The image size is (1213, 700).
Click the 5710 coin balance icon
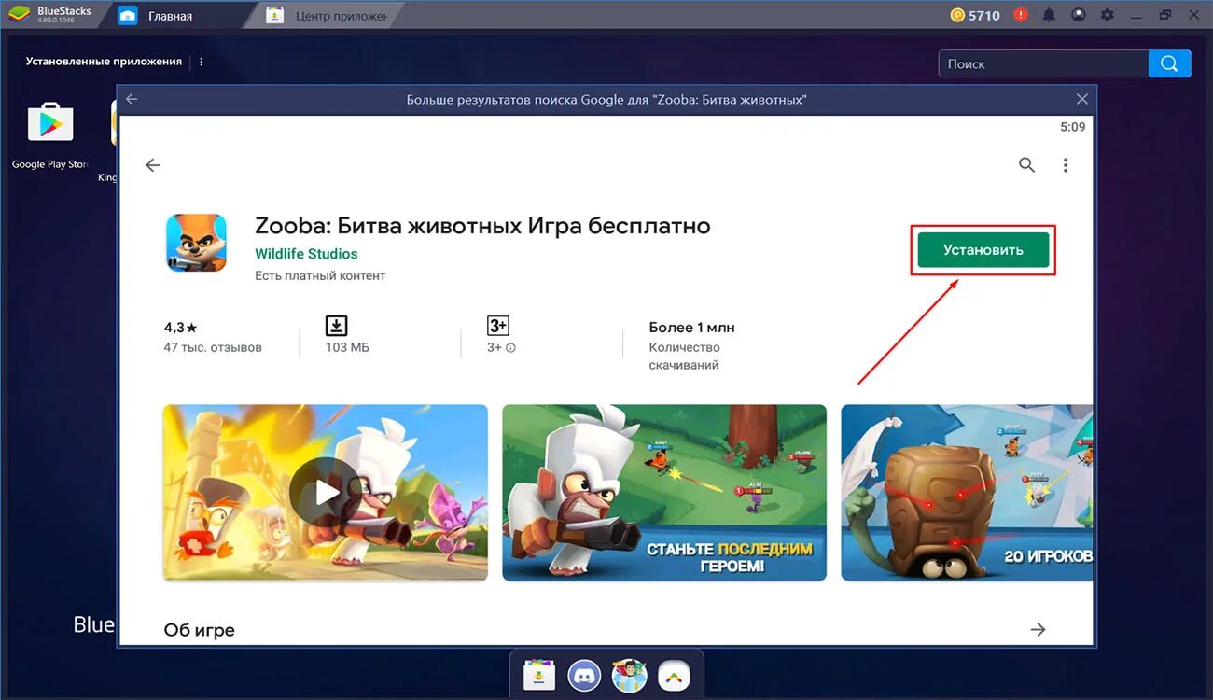[x=957, y=15]
